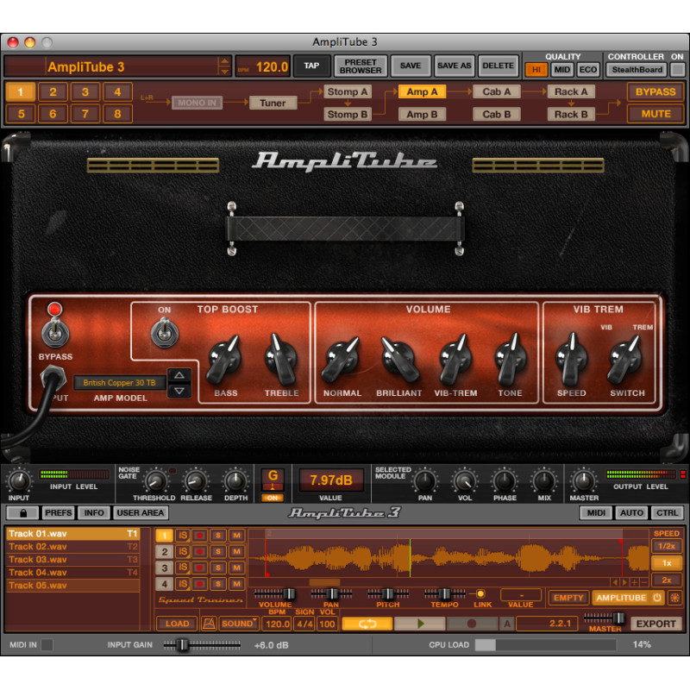Click the lock icon button
690x690 pixels.
click(x=23, y=513)
